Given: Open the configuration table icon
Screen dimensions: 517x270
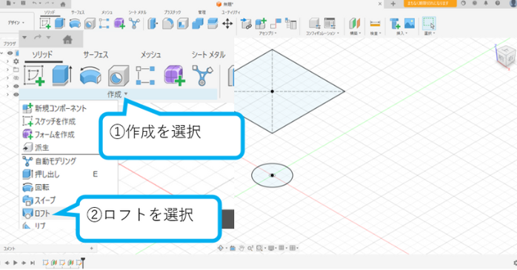Looking at the screenshot, I should tap(330, 23).
